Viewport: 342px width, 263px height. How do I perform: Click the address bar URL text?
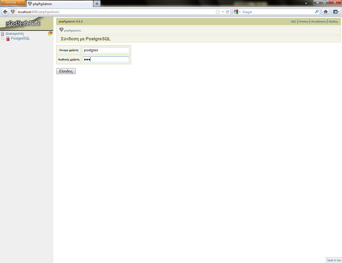point(39,12)
